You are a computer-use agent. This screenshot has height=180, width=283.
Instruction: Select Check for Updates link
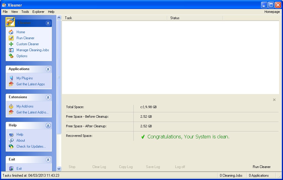pyautogui.click(x=31, y=146)
